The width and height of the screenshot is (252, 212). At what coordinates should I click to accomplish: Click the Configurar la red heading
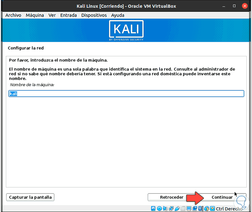point(26,48)
